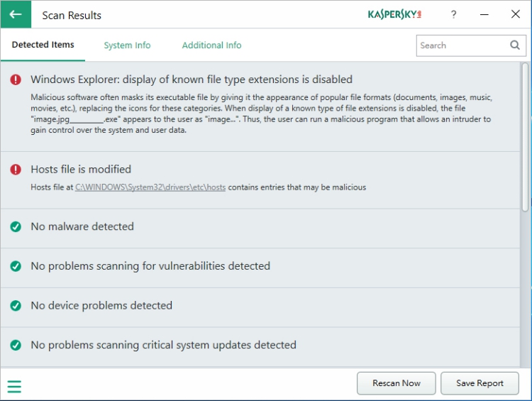The height and width of the screenshot is (401, 532).
Task: Click green check beside critical system updates
Action: [x=16, y=346]
